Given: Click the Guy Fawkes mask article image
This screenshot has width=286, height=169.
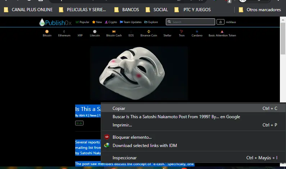Looking at the screenshot, I should [139, 73].
